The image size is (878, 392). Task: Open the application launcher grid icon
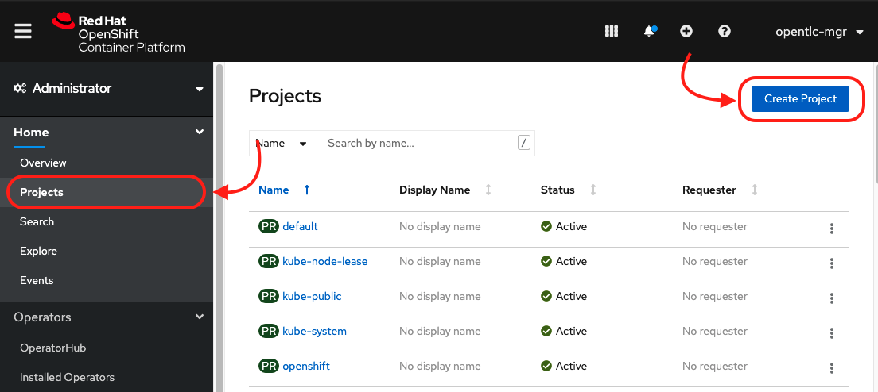(x=612, y=31)
